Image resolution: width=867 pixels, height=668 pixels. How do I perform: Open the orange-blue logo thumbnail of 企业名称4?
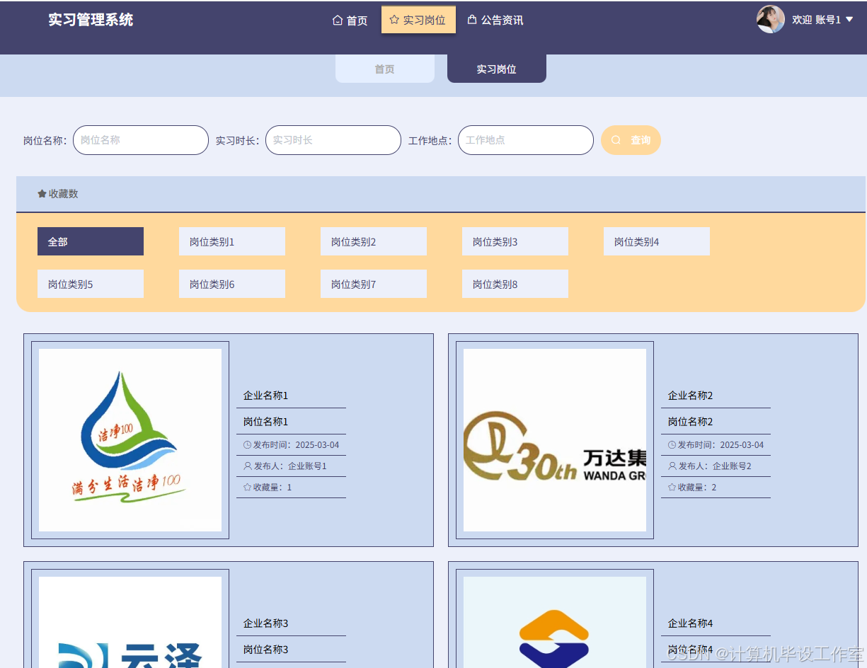pos(555,622)
